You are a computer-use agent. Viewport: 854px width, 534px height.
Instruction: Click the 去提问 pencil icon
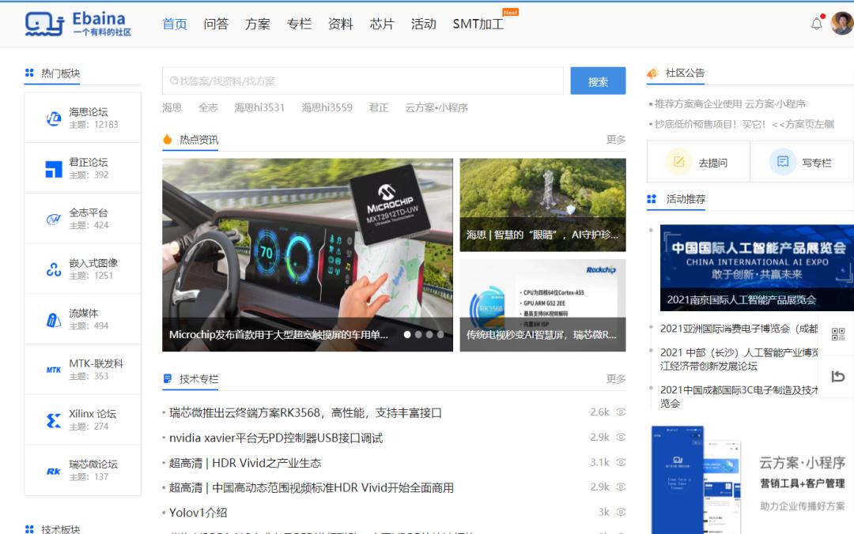[678, 162]
